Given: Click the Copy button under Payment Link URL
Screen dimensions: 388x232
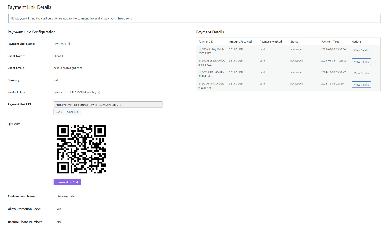Looking at the screenshot, I should (59, 112).
